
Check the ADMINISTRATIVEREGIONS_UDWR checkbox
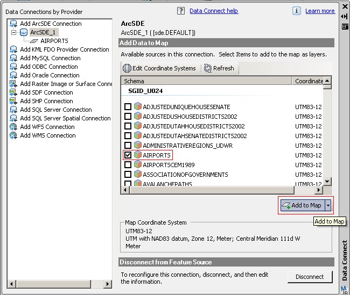[128, 145]
